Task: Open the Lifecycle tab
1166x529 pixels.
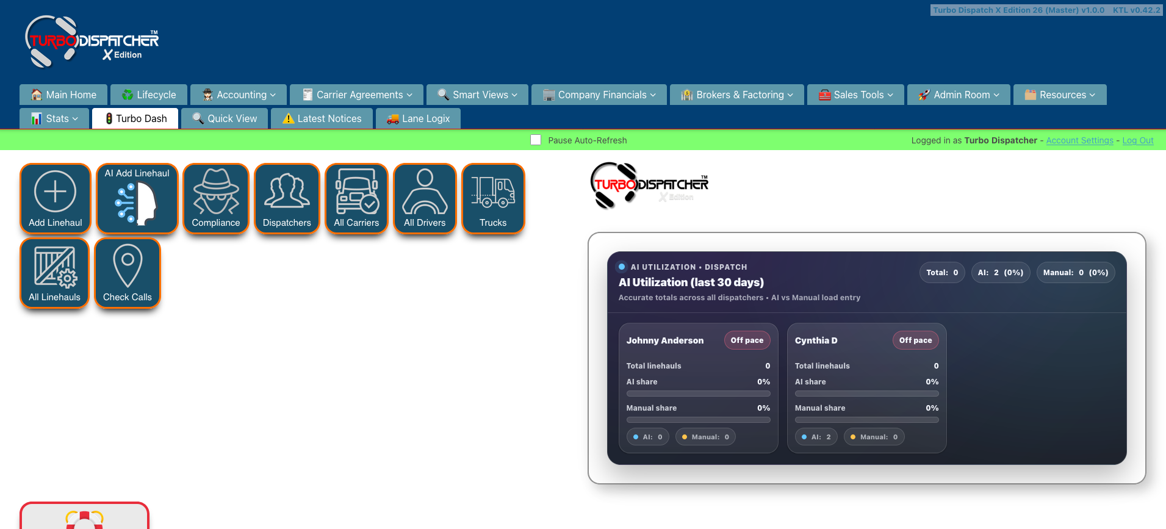Action: point(149,95)
